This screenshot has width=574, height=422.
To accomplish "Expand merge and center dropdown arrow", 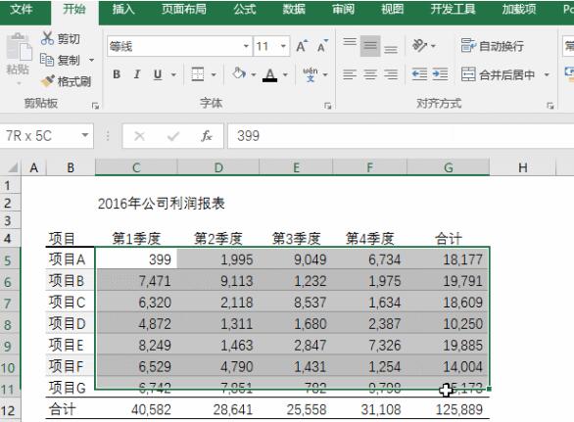I will (547, 74).
